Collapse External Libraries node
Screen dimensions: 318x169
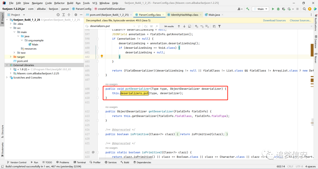pos(7,65)
